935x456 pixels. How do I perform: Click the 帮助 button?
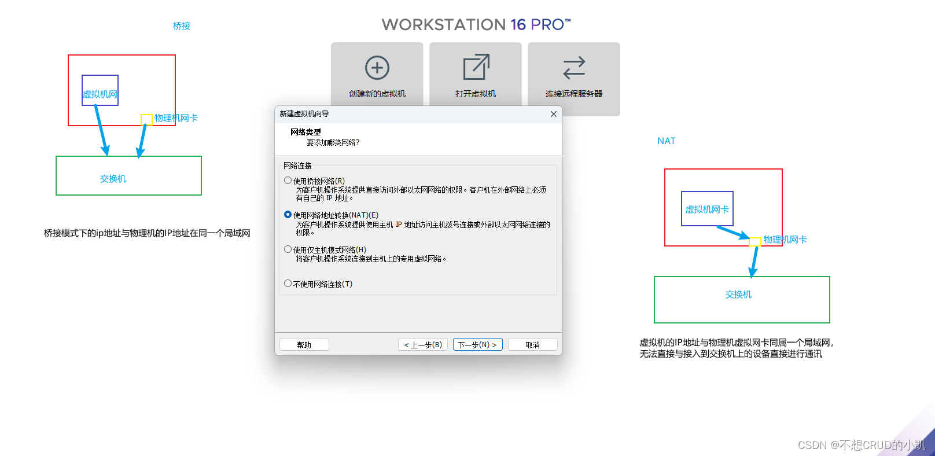(x=304, y=344)
